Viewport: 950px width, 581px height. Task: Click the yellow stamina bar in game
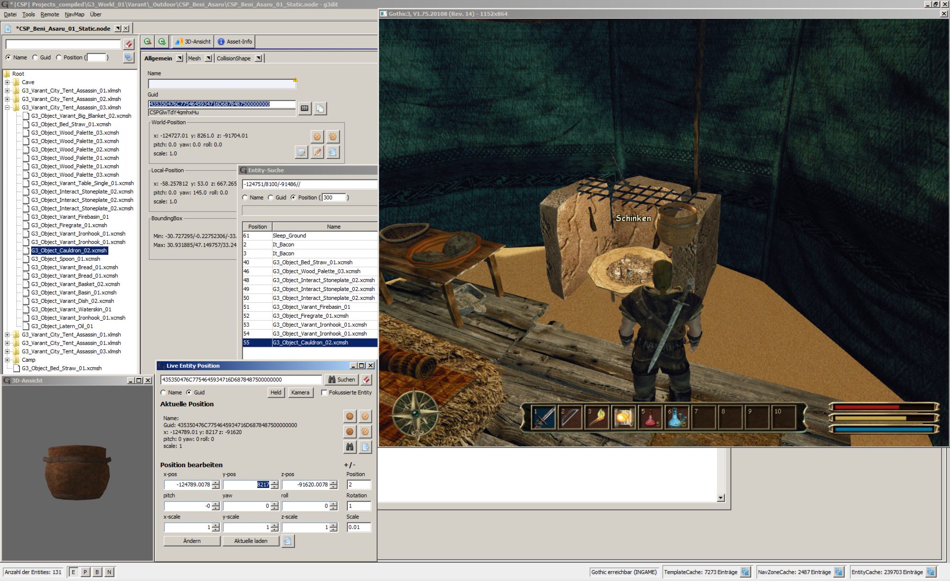(x=883, y=418)
